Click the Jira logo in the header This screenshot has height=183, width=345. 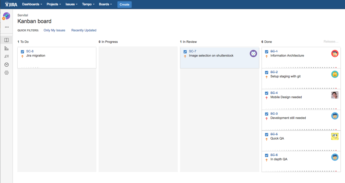[11, 4]
